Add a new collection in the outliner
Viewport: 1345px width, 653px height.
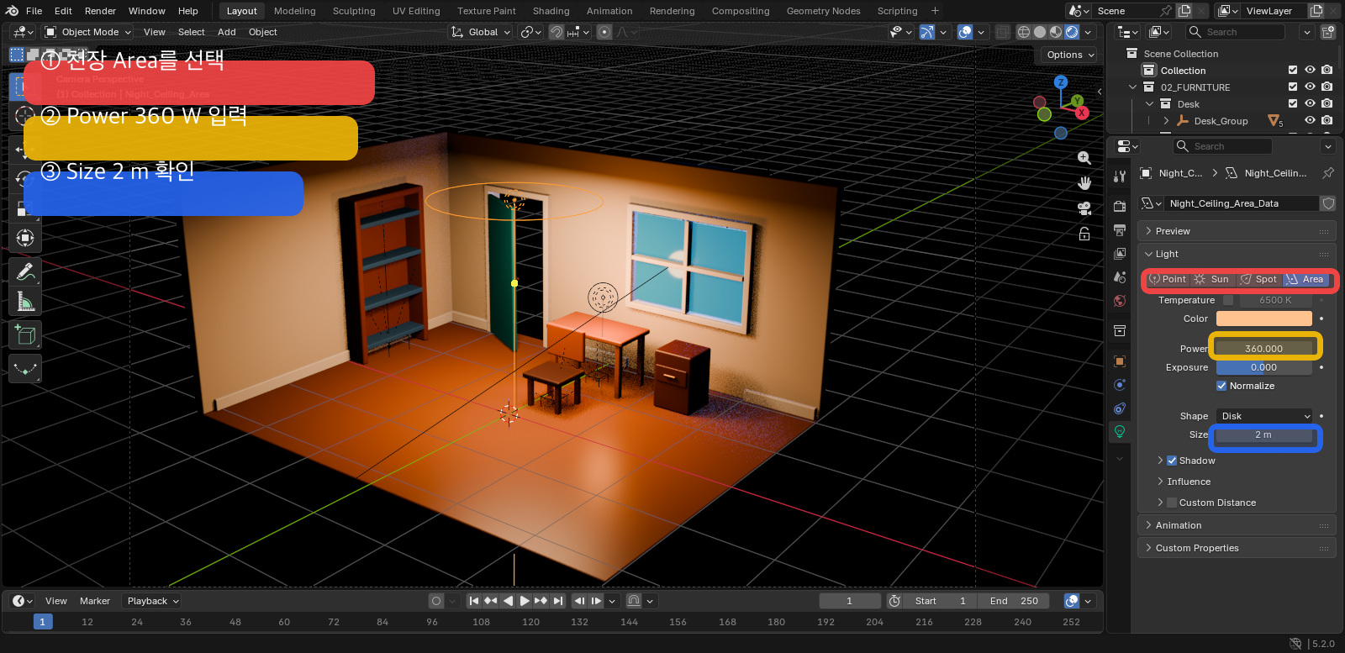[x=1328, y=32]
